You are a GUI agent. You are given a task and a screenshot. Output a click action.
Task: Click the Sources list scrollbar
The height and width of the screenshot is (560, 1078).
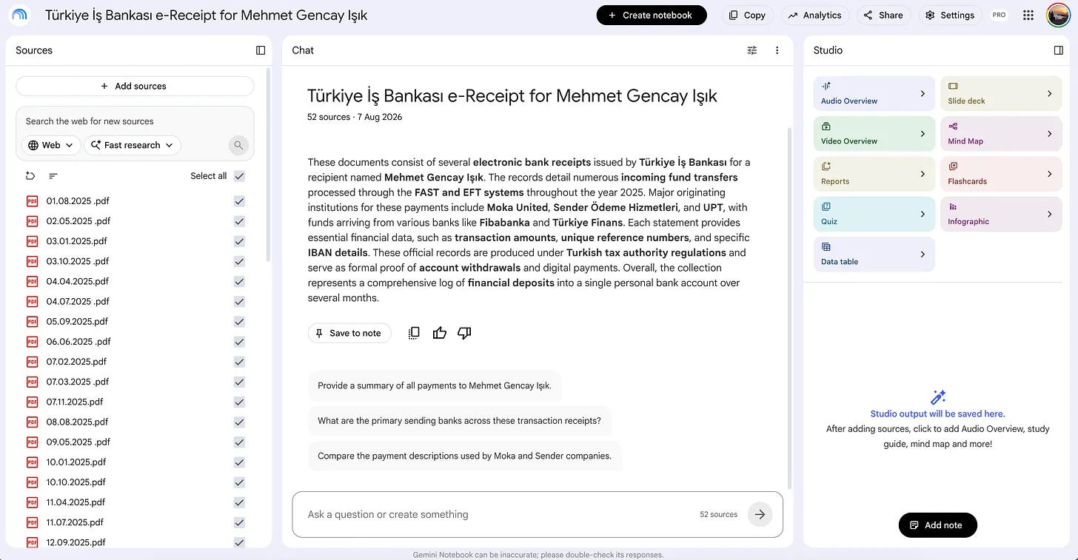point(268,164)
